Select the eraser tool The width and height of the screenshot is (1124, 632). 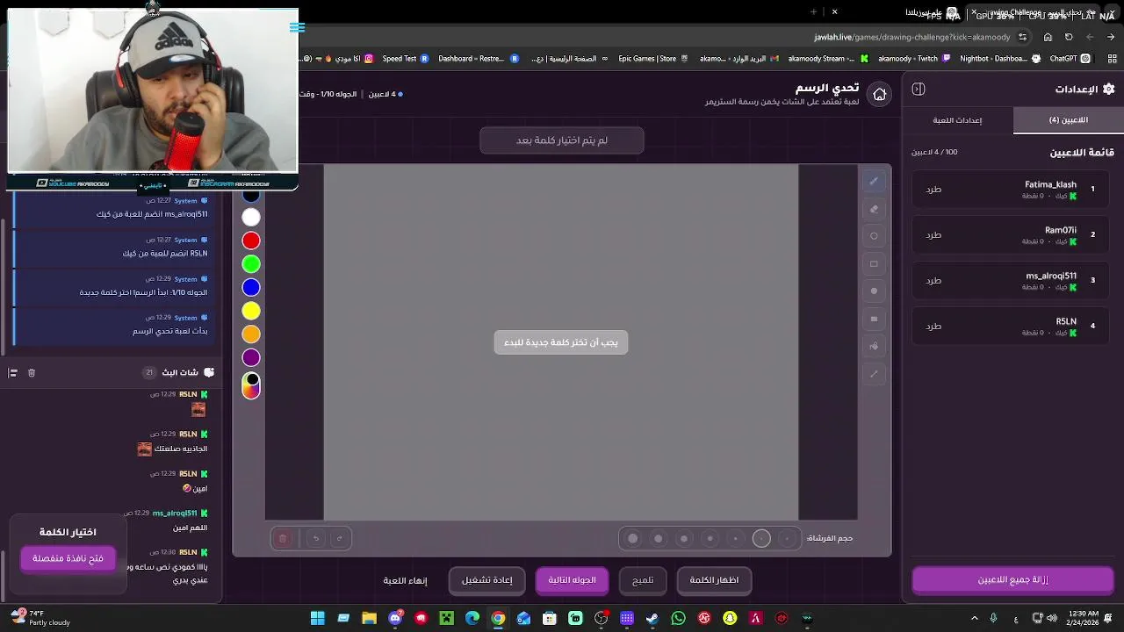click(874, 209)
